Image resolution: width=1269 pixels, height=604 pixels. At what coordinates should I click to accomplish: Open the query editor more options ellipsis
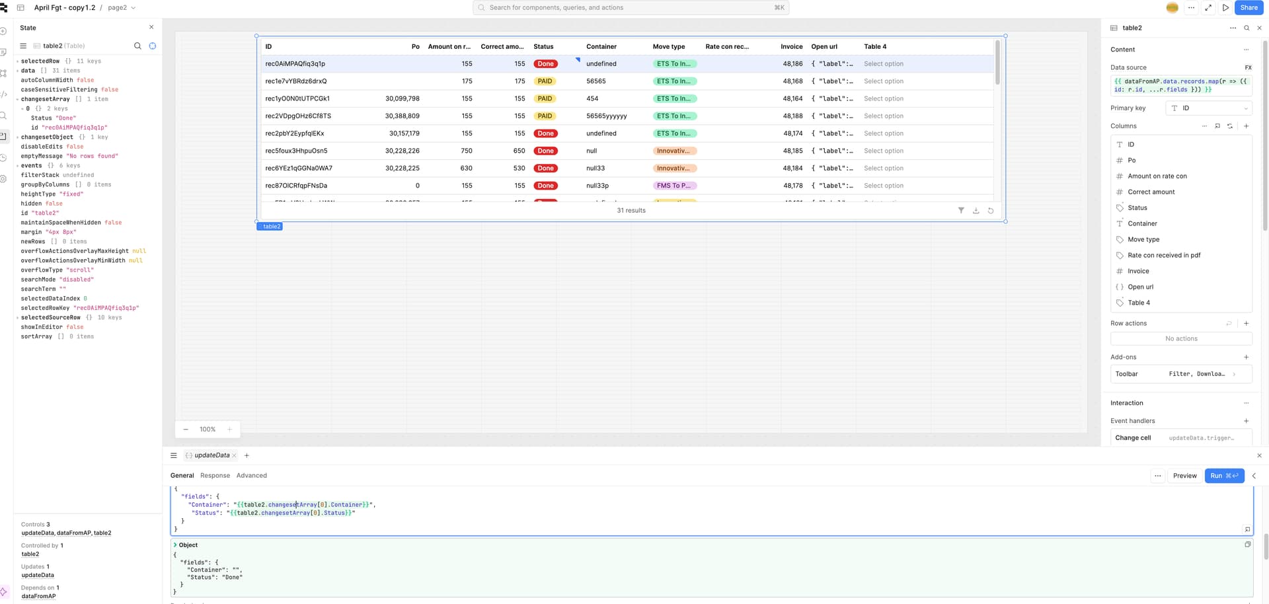(x=1157, y=476)
